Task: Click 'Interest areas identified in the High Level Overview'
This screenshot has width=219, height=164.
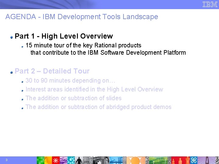Action: tap(94, 89)
